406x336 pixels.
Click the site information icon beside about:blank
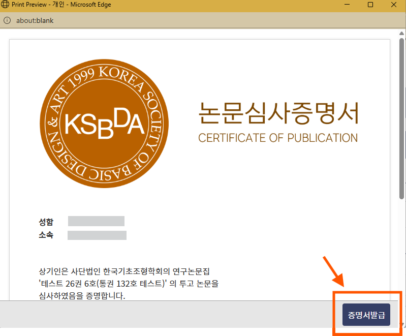(x=7, y=20)
